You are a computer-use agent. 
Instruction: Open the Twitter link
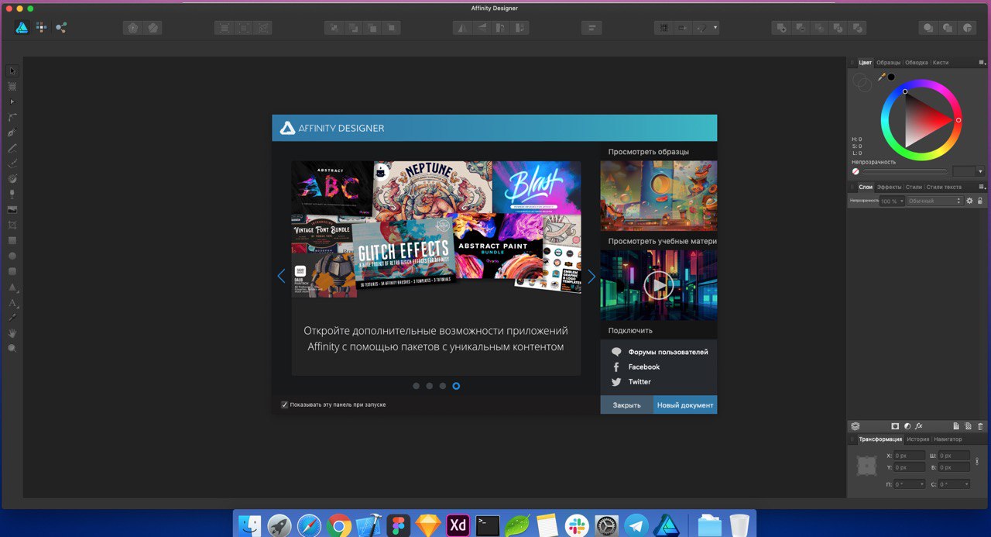click(640, 381)
